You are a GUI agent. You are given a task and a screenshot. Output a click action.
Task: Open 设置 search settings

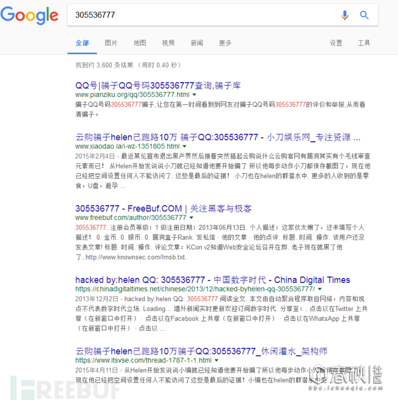(336, 43)
